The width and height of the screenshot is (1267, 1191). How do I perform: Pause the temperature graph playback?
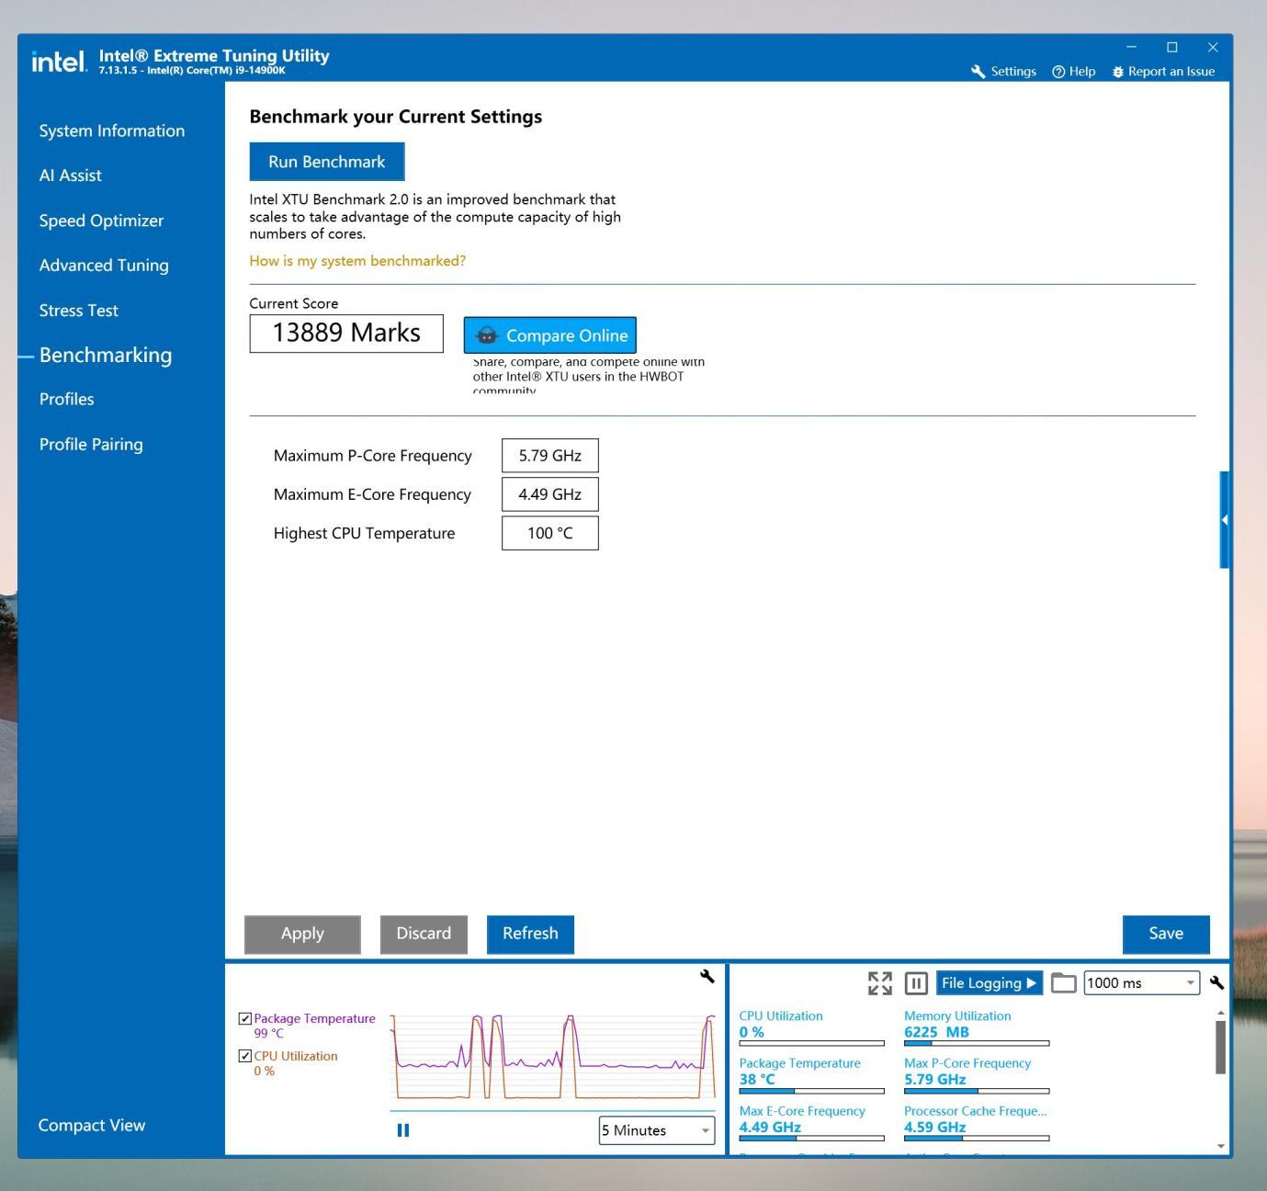[402, 1130]
